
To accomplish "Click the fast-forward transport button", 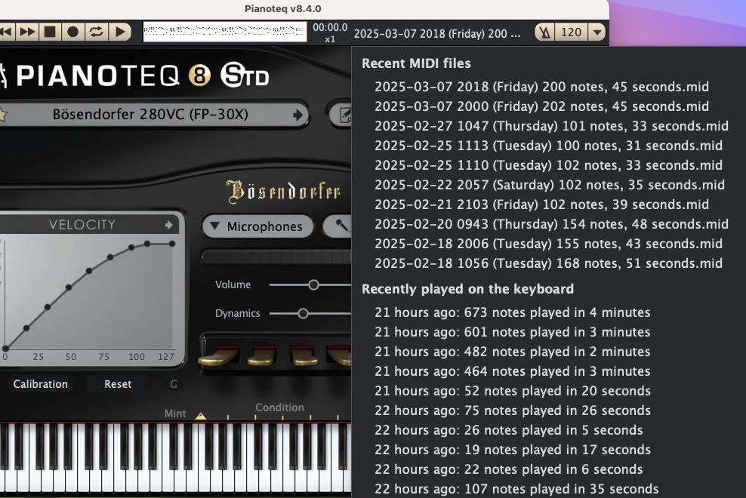I will click(27, 32).
